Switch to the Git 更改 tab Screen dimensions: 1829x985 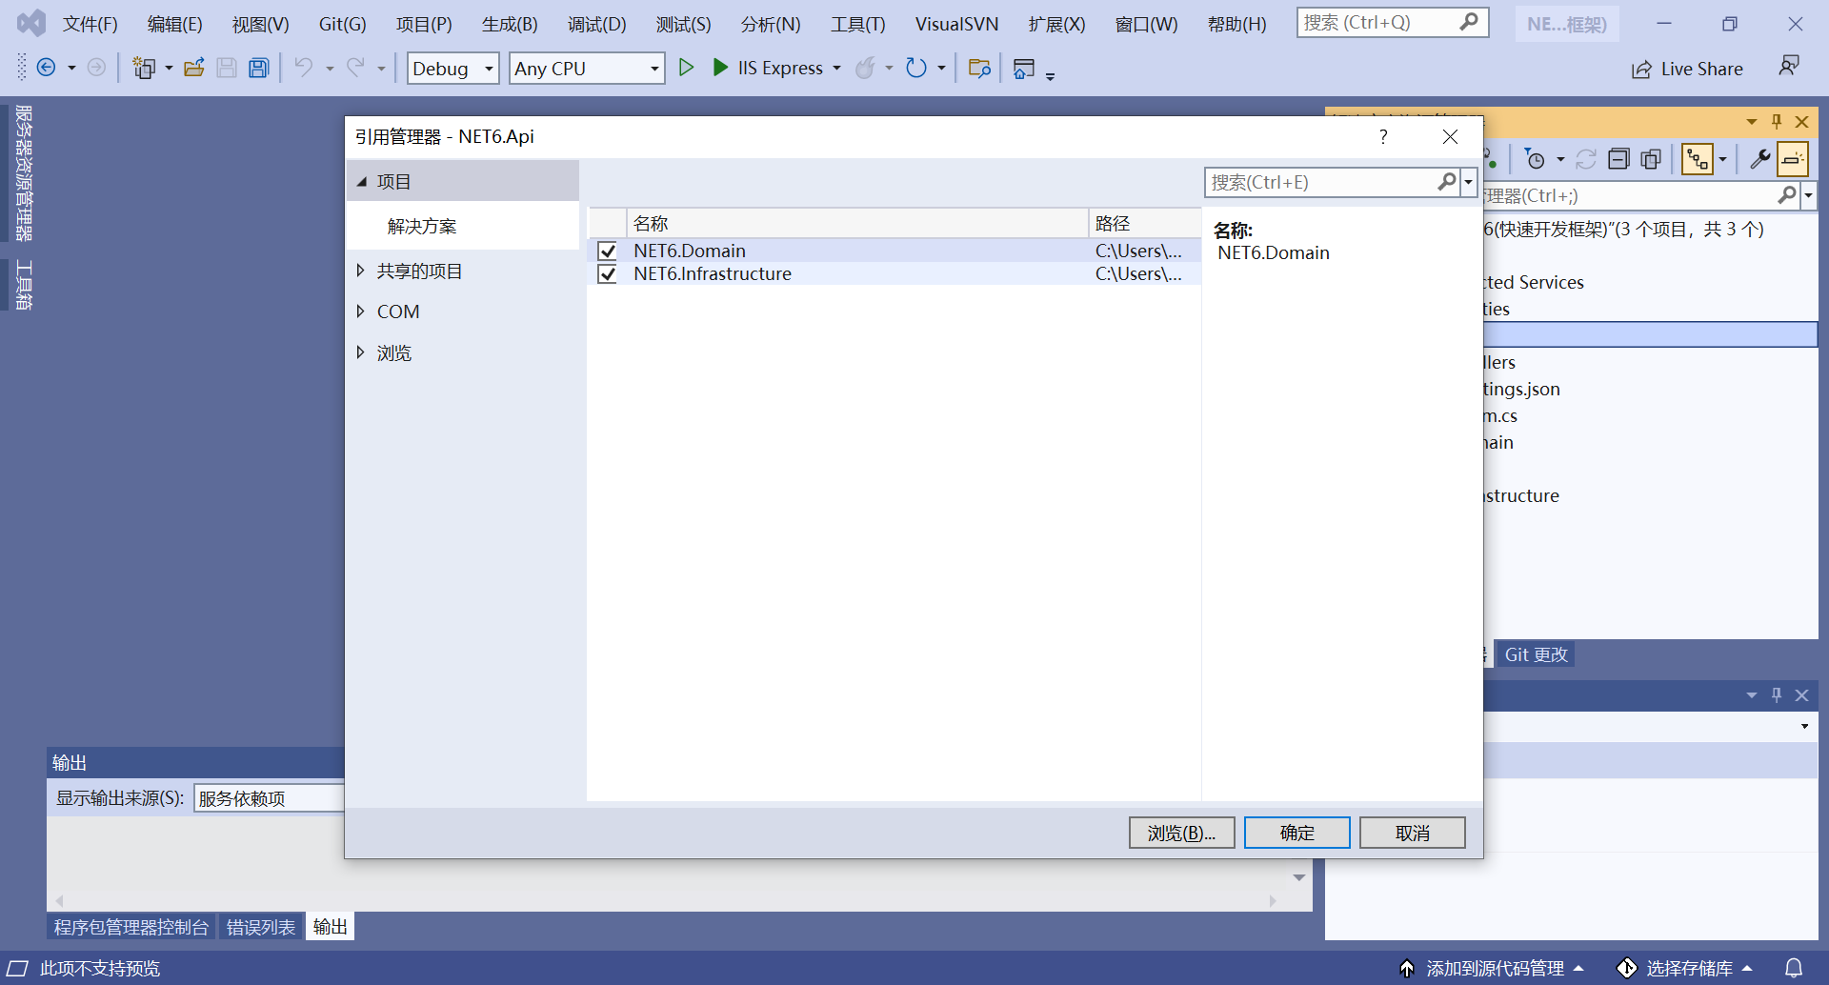coord(1536,654)
